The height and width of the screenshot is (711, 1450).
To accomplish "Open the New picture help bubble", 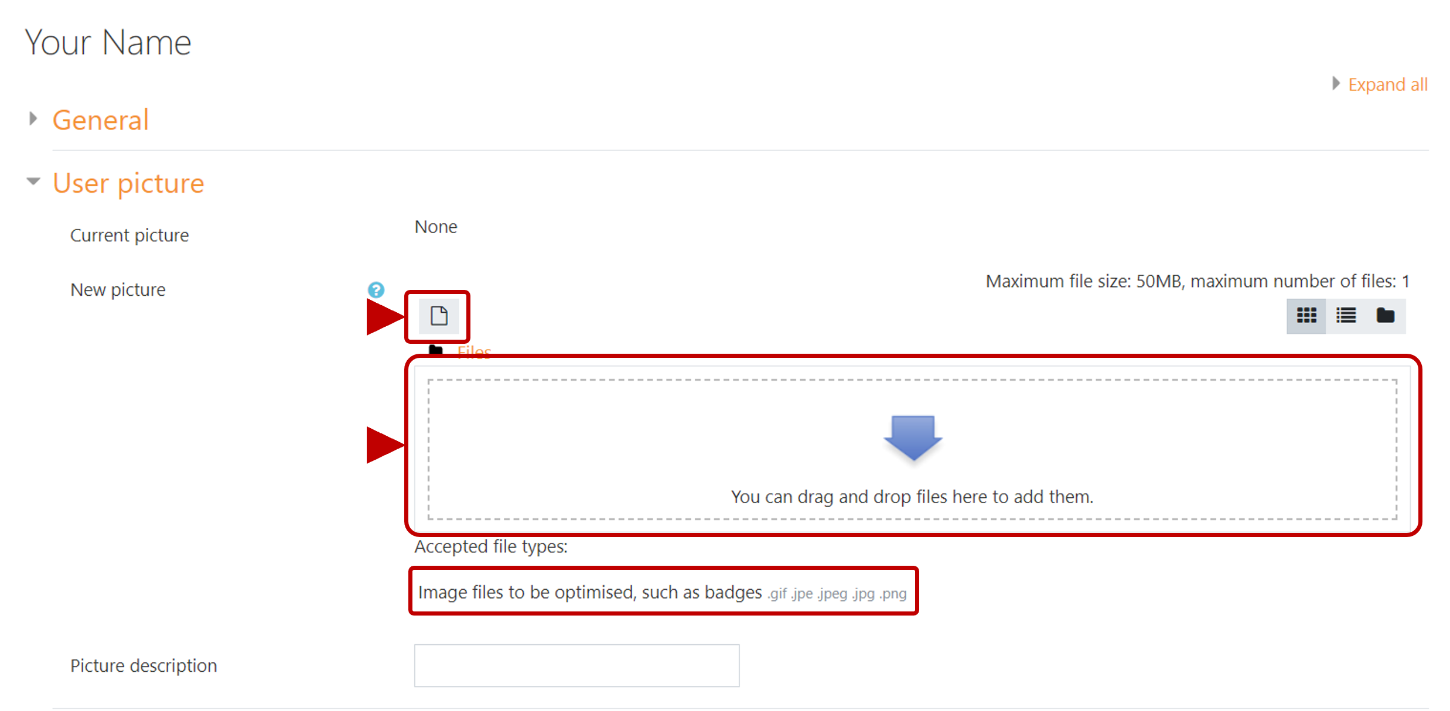I will [377, 290].
